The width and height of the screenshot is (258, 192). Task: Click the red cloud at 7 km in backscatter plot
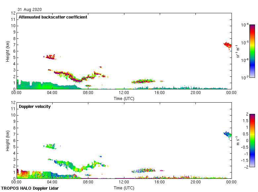pyautogui.click(x=228, y=45)
